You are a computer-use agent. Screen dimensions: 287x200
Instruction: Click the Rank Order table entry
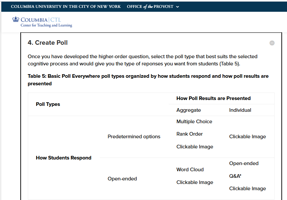coord(189,134)
